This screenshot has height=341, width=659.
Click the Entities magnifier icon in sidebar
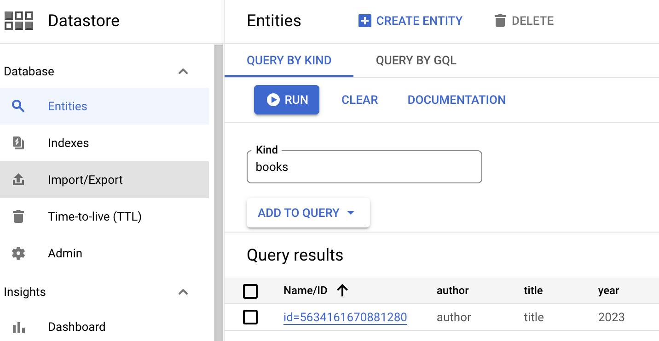coord(18,106)
